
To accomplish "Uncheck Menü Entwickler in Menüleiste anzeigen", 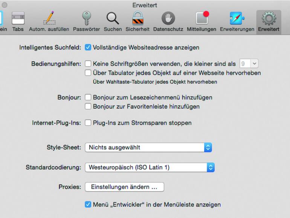I will (88, 205).
